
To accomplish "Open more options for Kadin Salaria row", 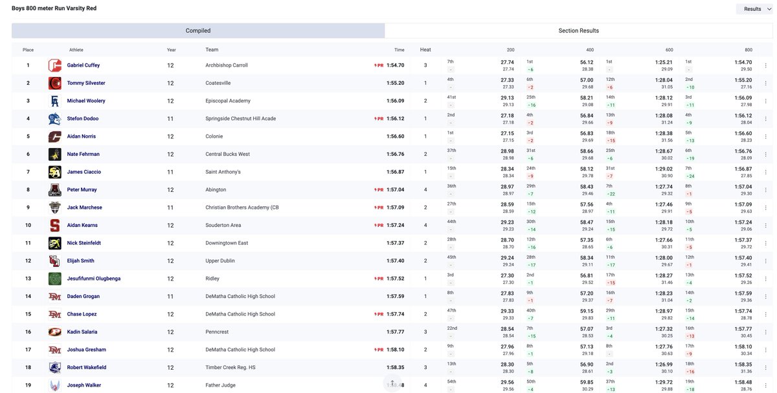I will pos(765,332).
